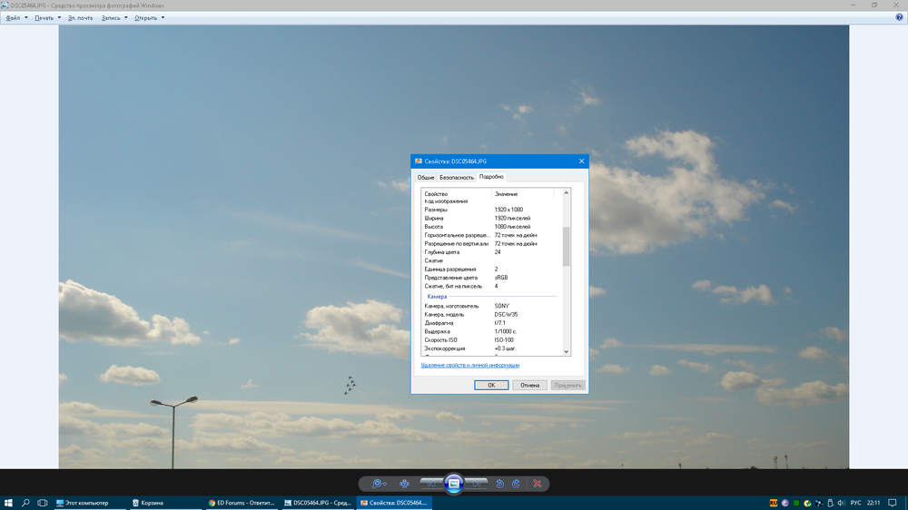Expand the Открыть dropdown menu

[150, 18]
